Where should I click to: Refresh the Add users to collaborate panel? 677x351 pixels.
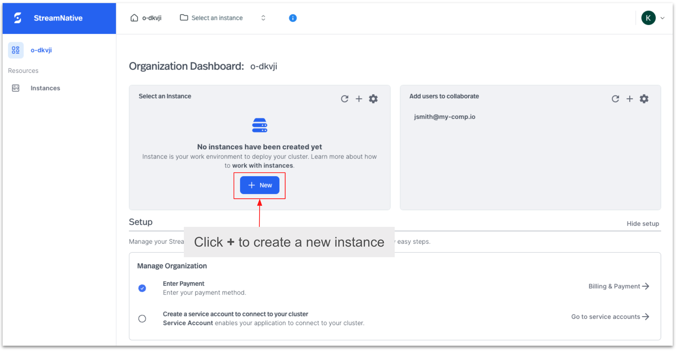(x=616, y=99)
